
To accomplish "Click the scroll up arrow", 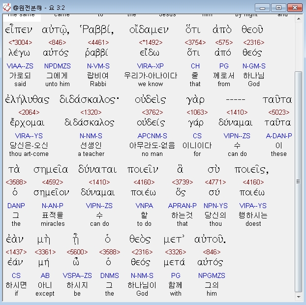I will click(299, 19).
